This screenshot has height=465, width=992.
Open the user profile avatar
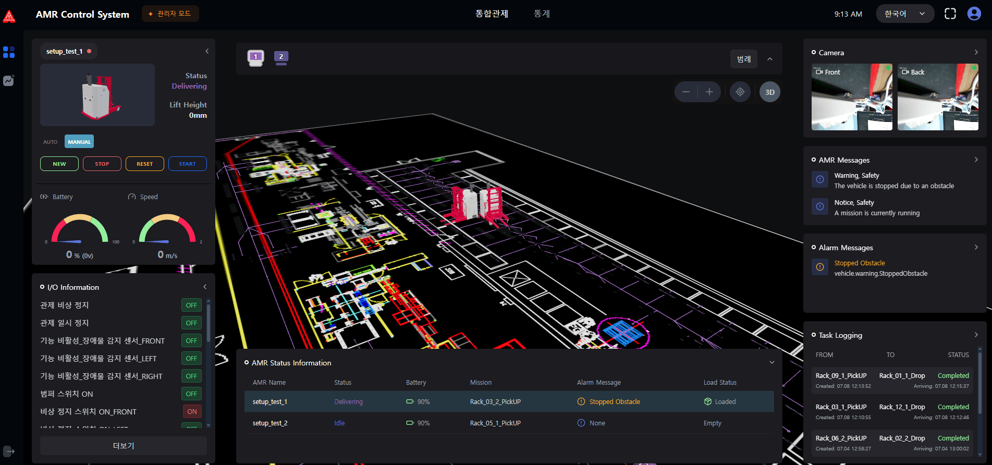pyautogui.click(x=974, y=14)
